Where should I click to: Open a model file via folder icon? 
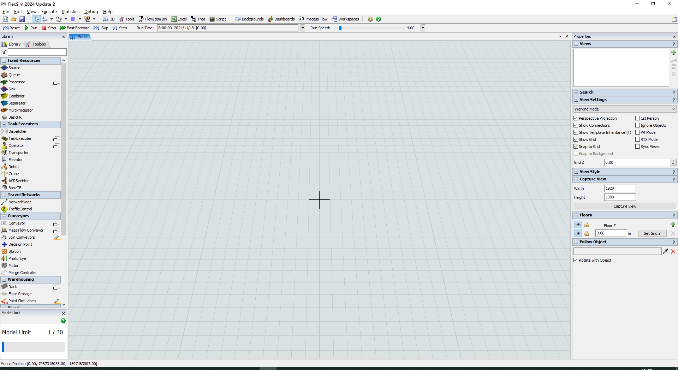pos(14,19)
